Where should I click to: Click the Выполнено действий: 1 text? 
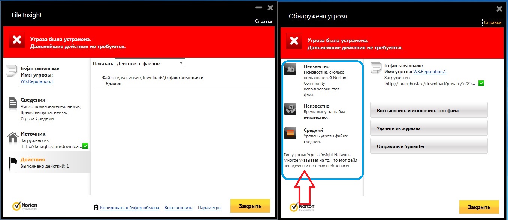click(x=45, y=166)
